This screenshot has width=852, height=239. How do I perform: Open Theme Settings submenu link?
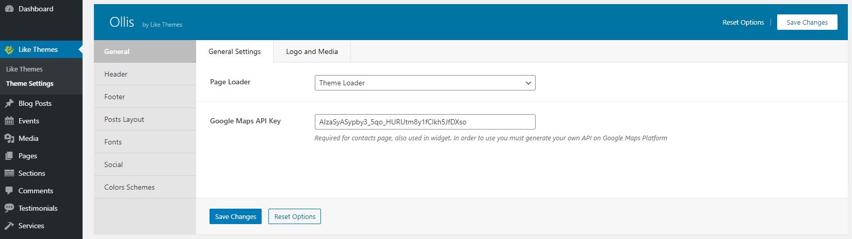pos(30,83)
